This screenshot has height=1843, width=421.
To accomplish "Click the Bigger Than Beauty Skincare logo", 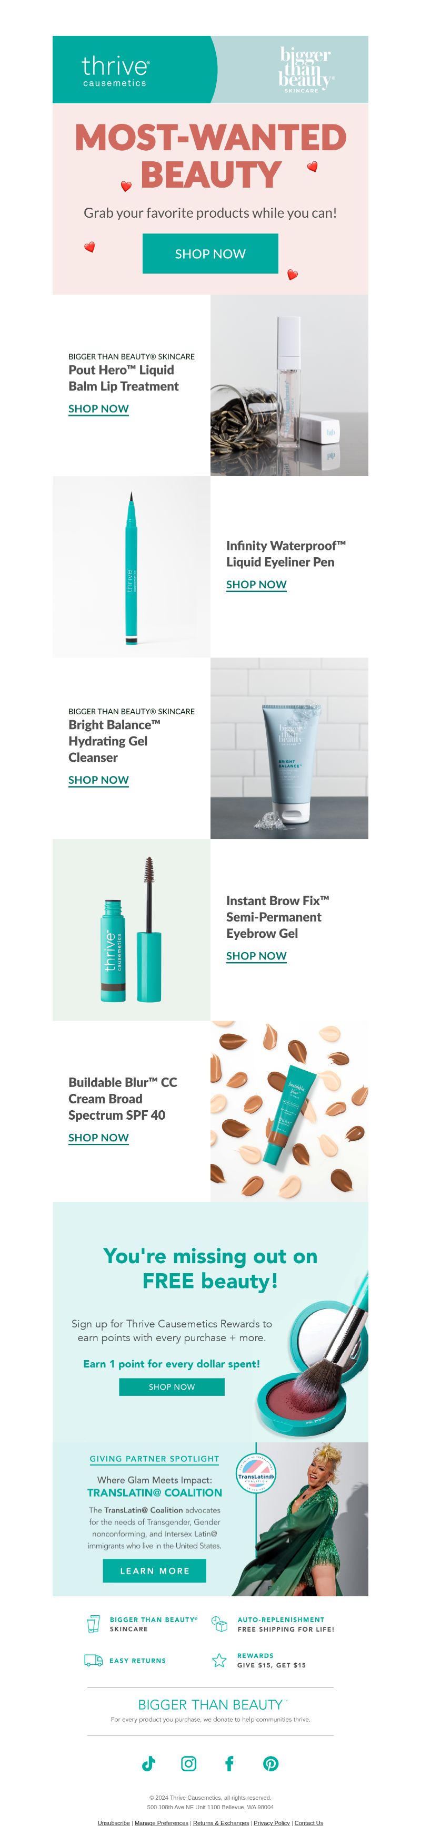I will [306, 70].
